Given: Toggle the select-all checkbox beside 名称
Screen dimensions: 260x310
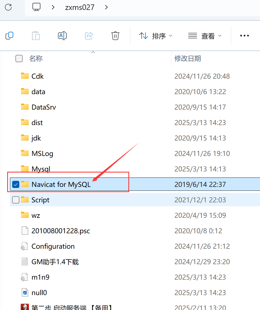Looking at the screenshot, I should pyautogui.click(x=19, y=59).
